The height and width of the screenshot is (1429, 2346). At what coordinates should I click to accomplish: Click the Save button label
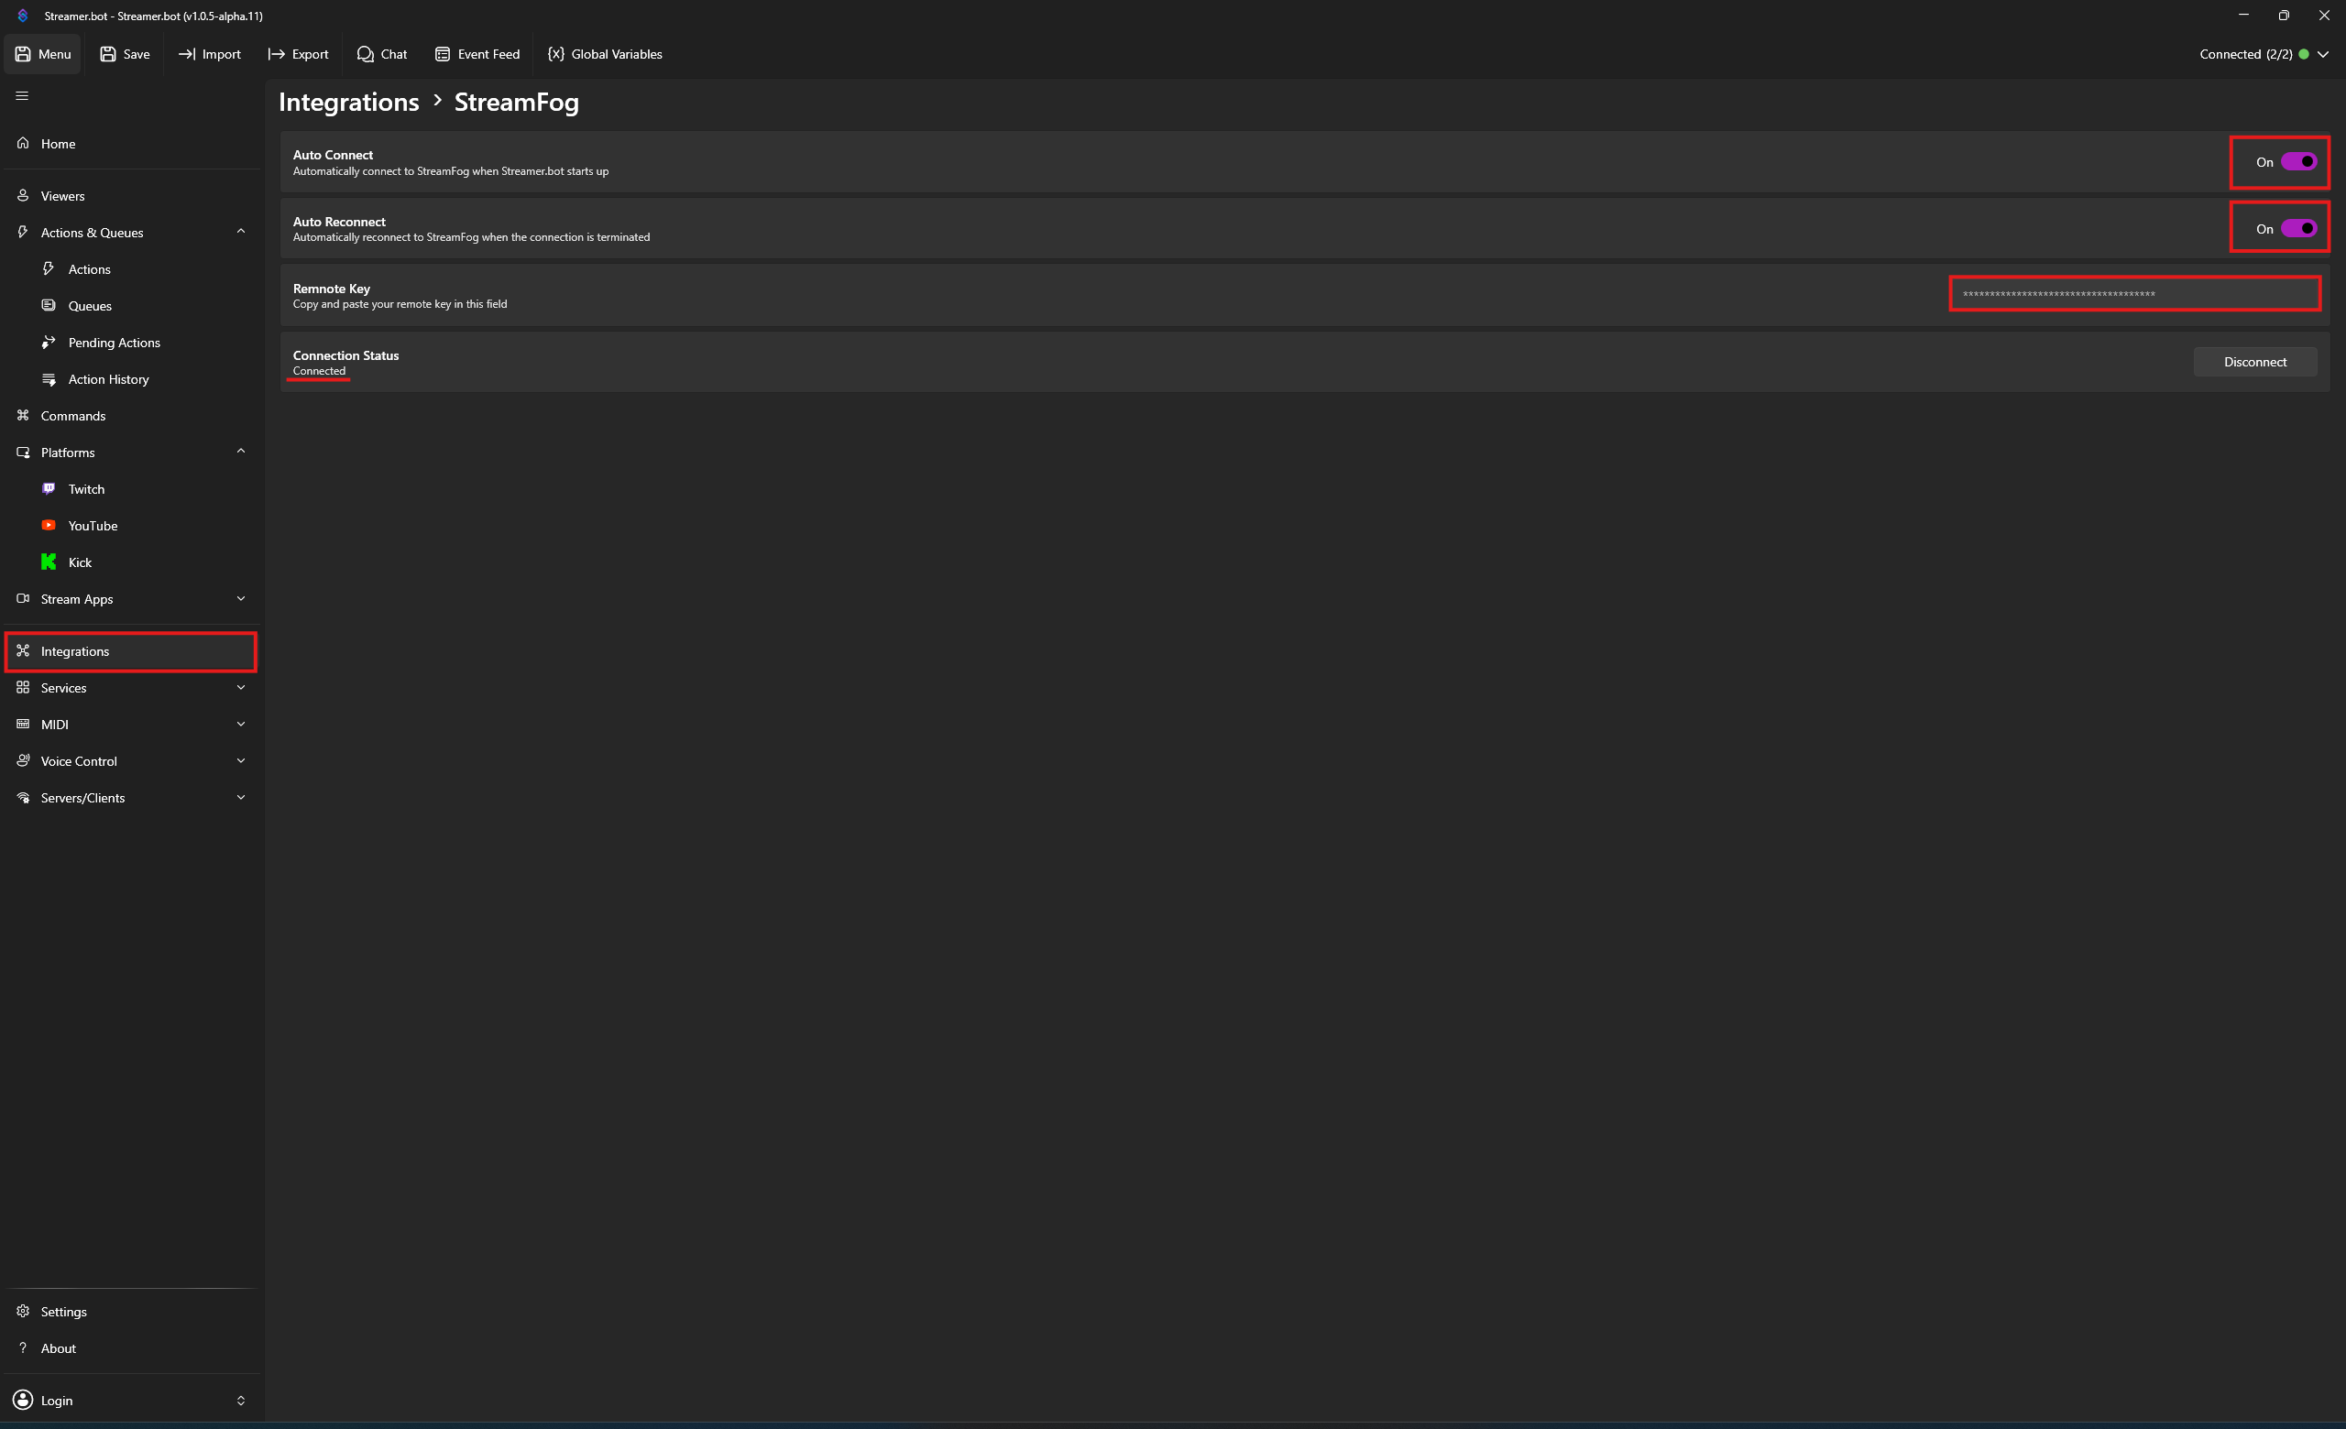[x=137, y=54]
